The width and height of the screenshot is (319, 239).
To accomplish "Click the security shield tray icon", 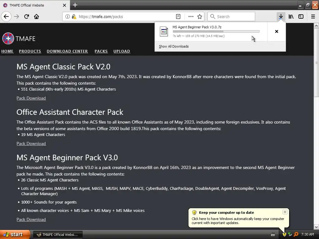I will (x=284, y=234).
